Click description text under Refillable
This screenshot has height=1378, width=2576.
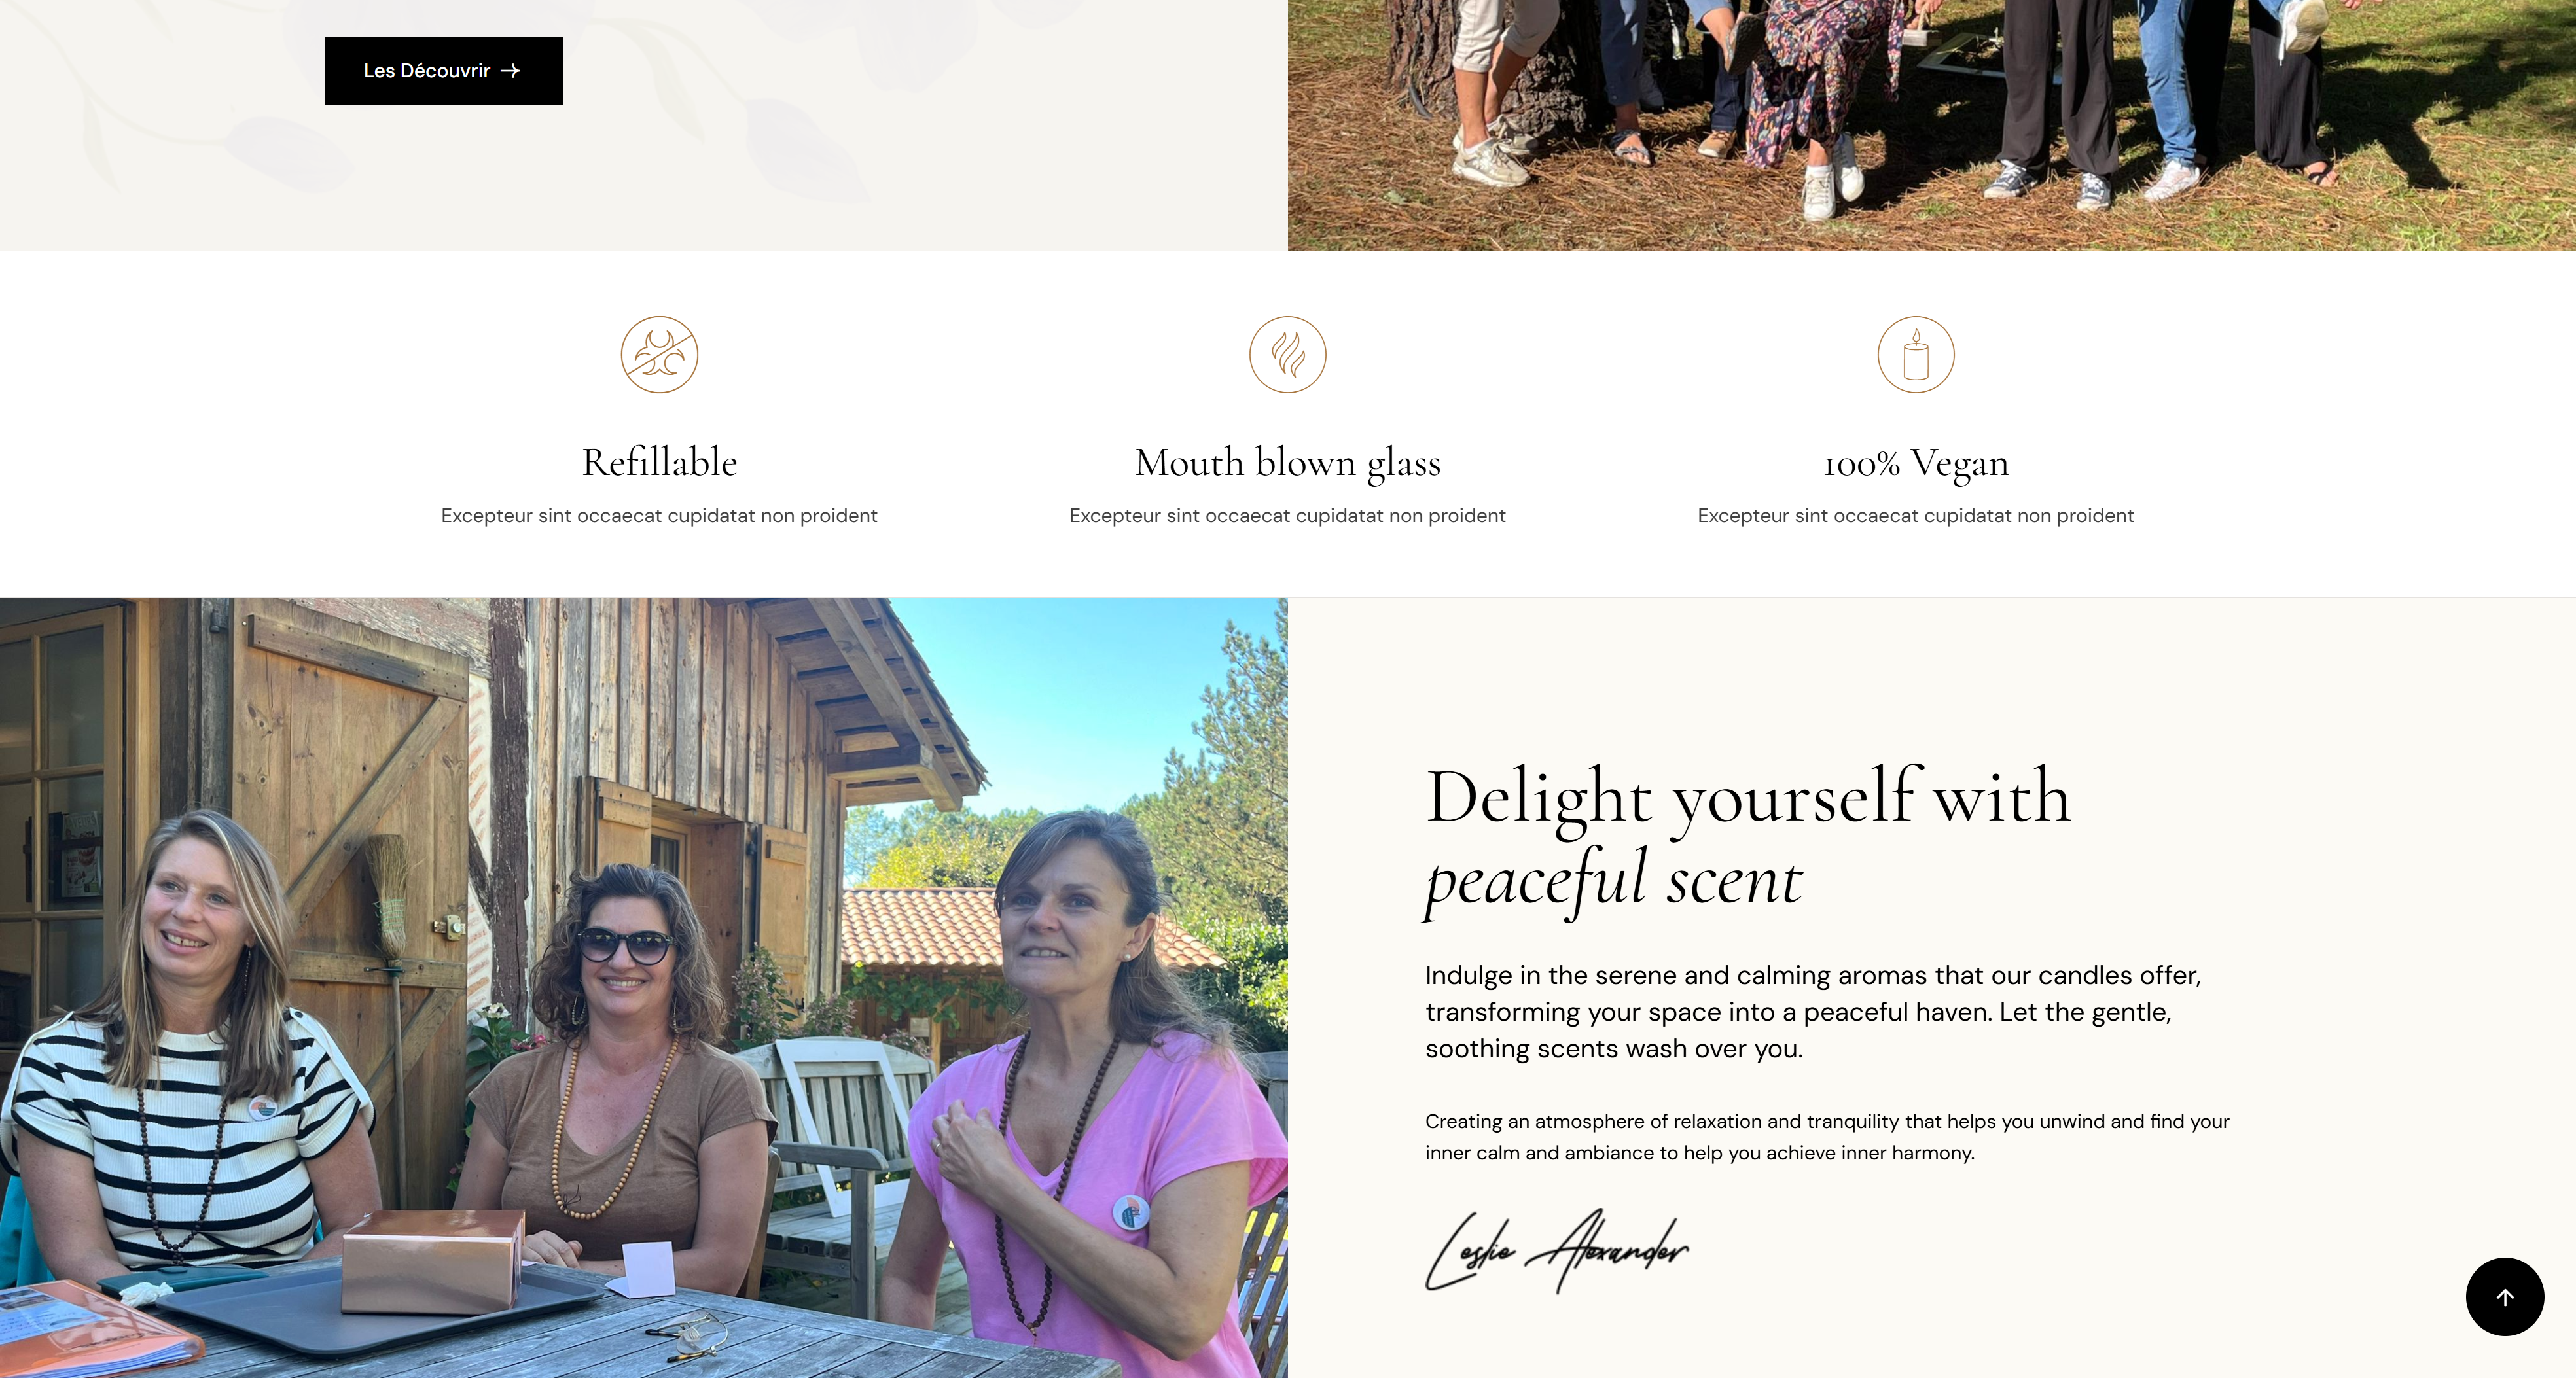[659, 516]
